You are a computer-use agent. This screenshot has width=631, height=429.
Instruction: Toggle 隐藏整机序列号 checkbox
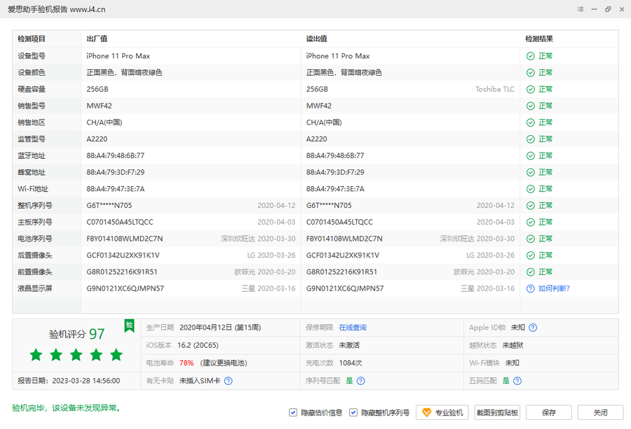(x=353, y=412)
